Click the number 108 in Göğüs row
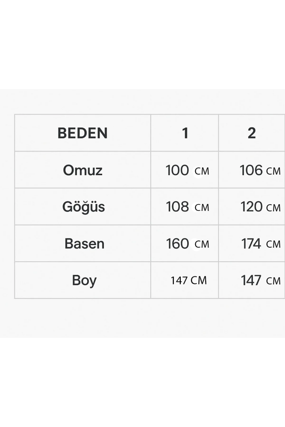285x427 pixels. point(177,207)
